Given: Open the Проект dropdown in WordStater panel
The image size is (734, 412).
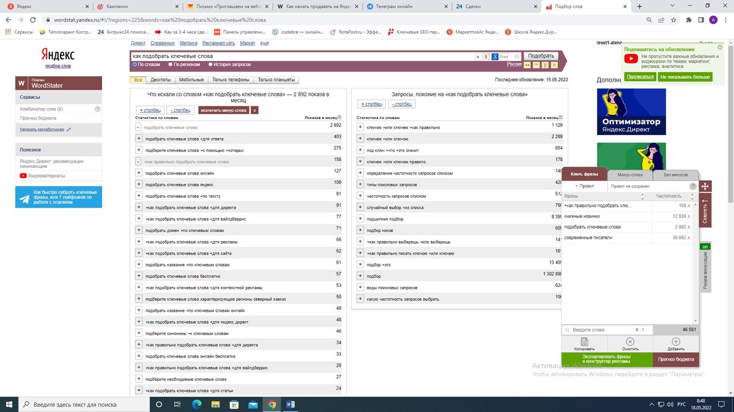Looking at the screenshot, I should coord(585,186).
